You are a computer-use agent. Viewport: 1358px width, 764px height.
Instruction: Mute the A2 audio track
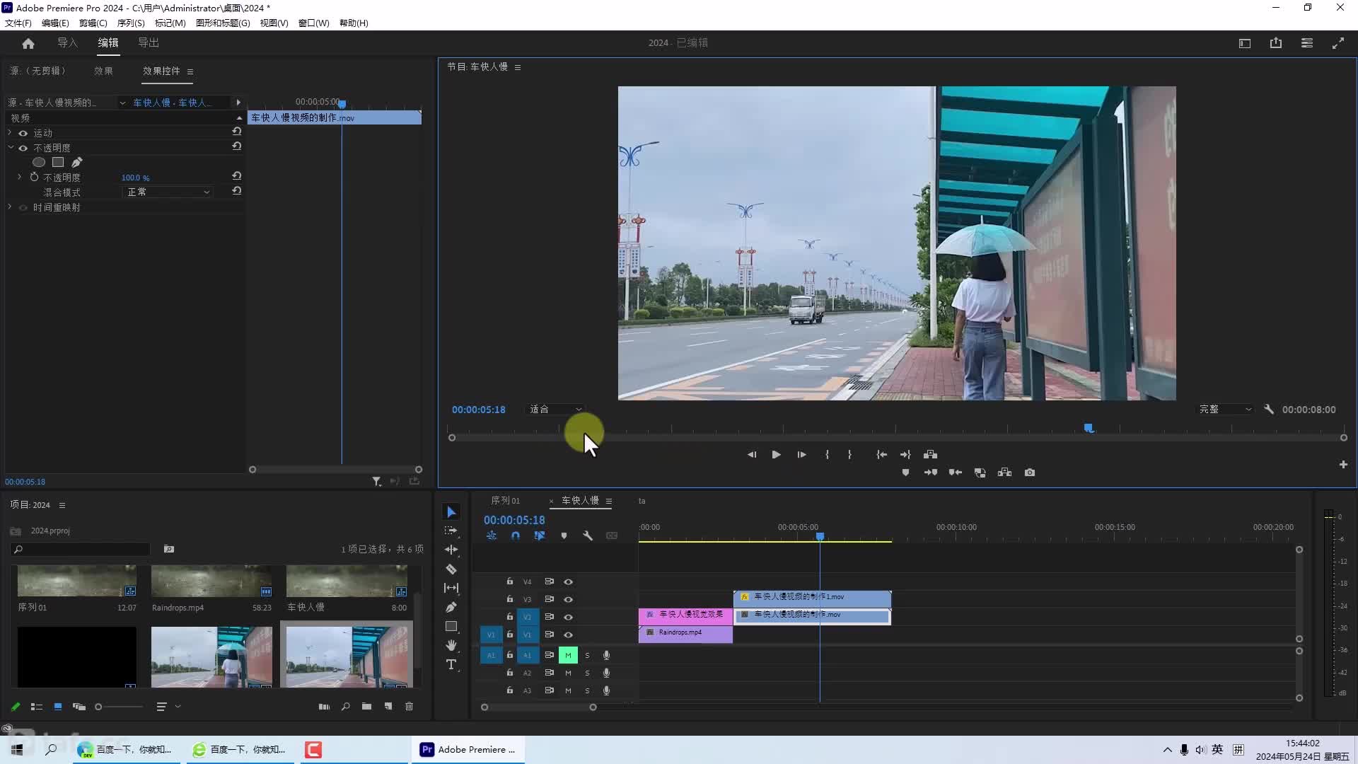pyautogui.click(x=568, y=673)
